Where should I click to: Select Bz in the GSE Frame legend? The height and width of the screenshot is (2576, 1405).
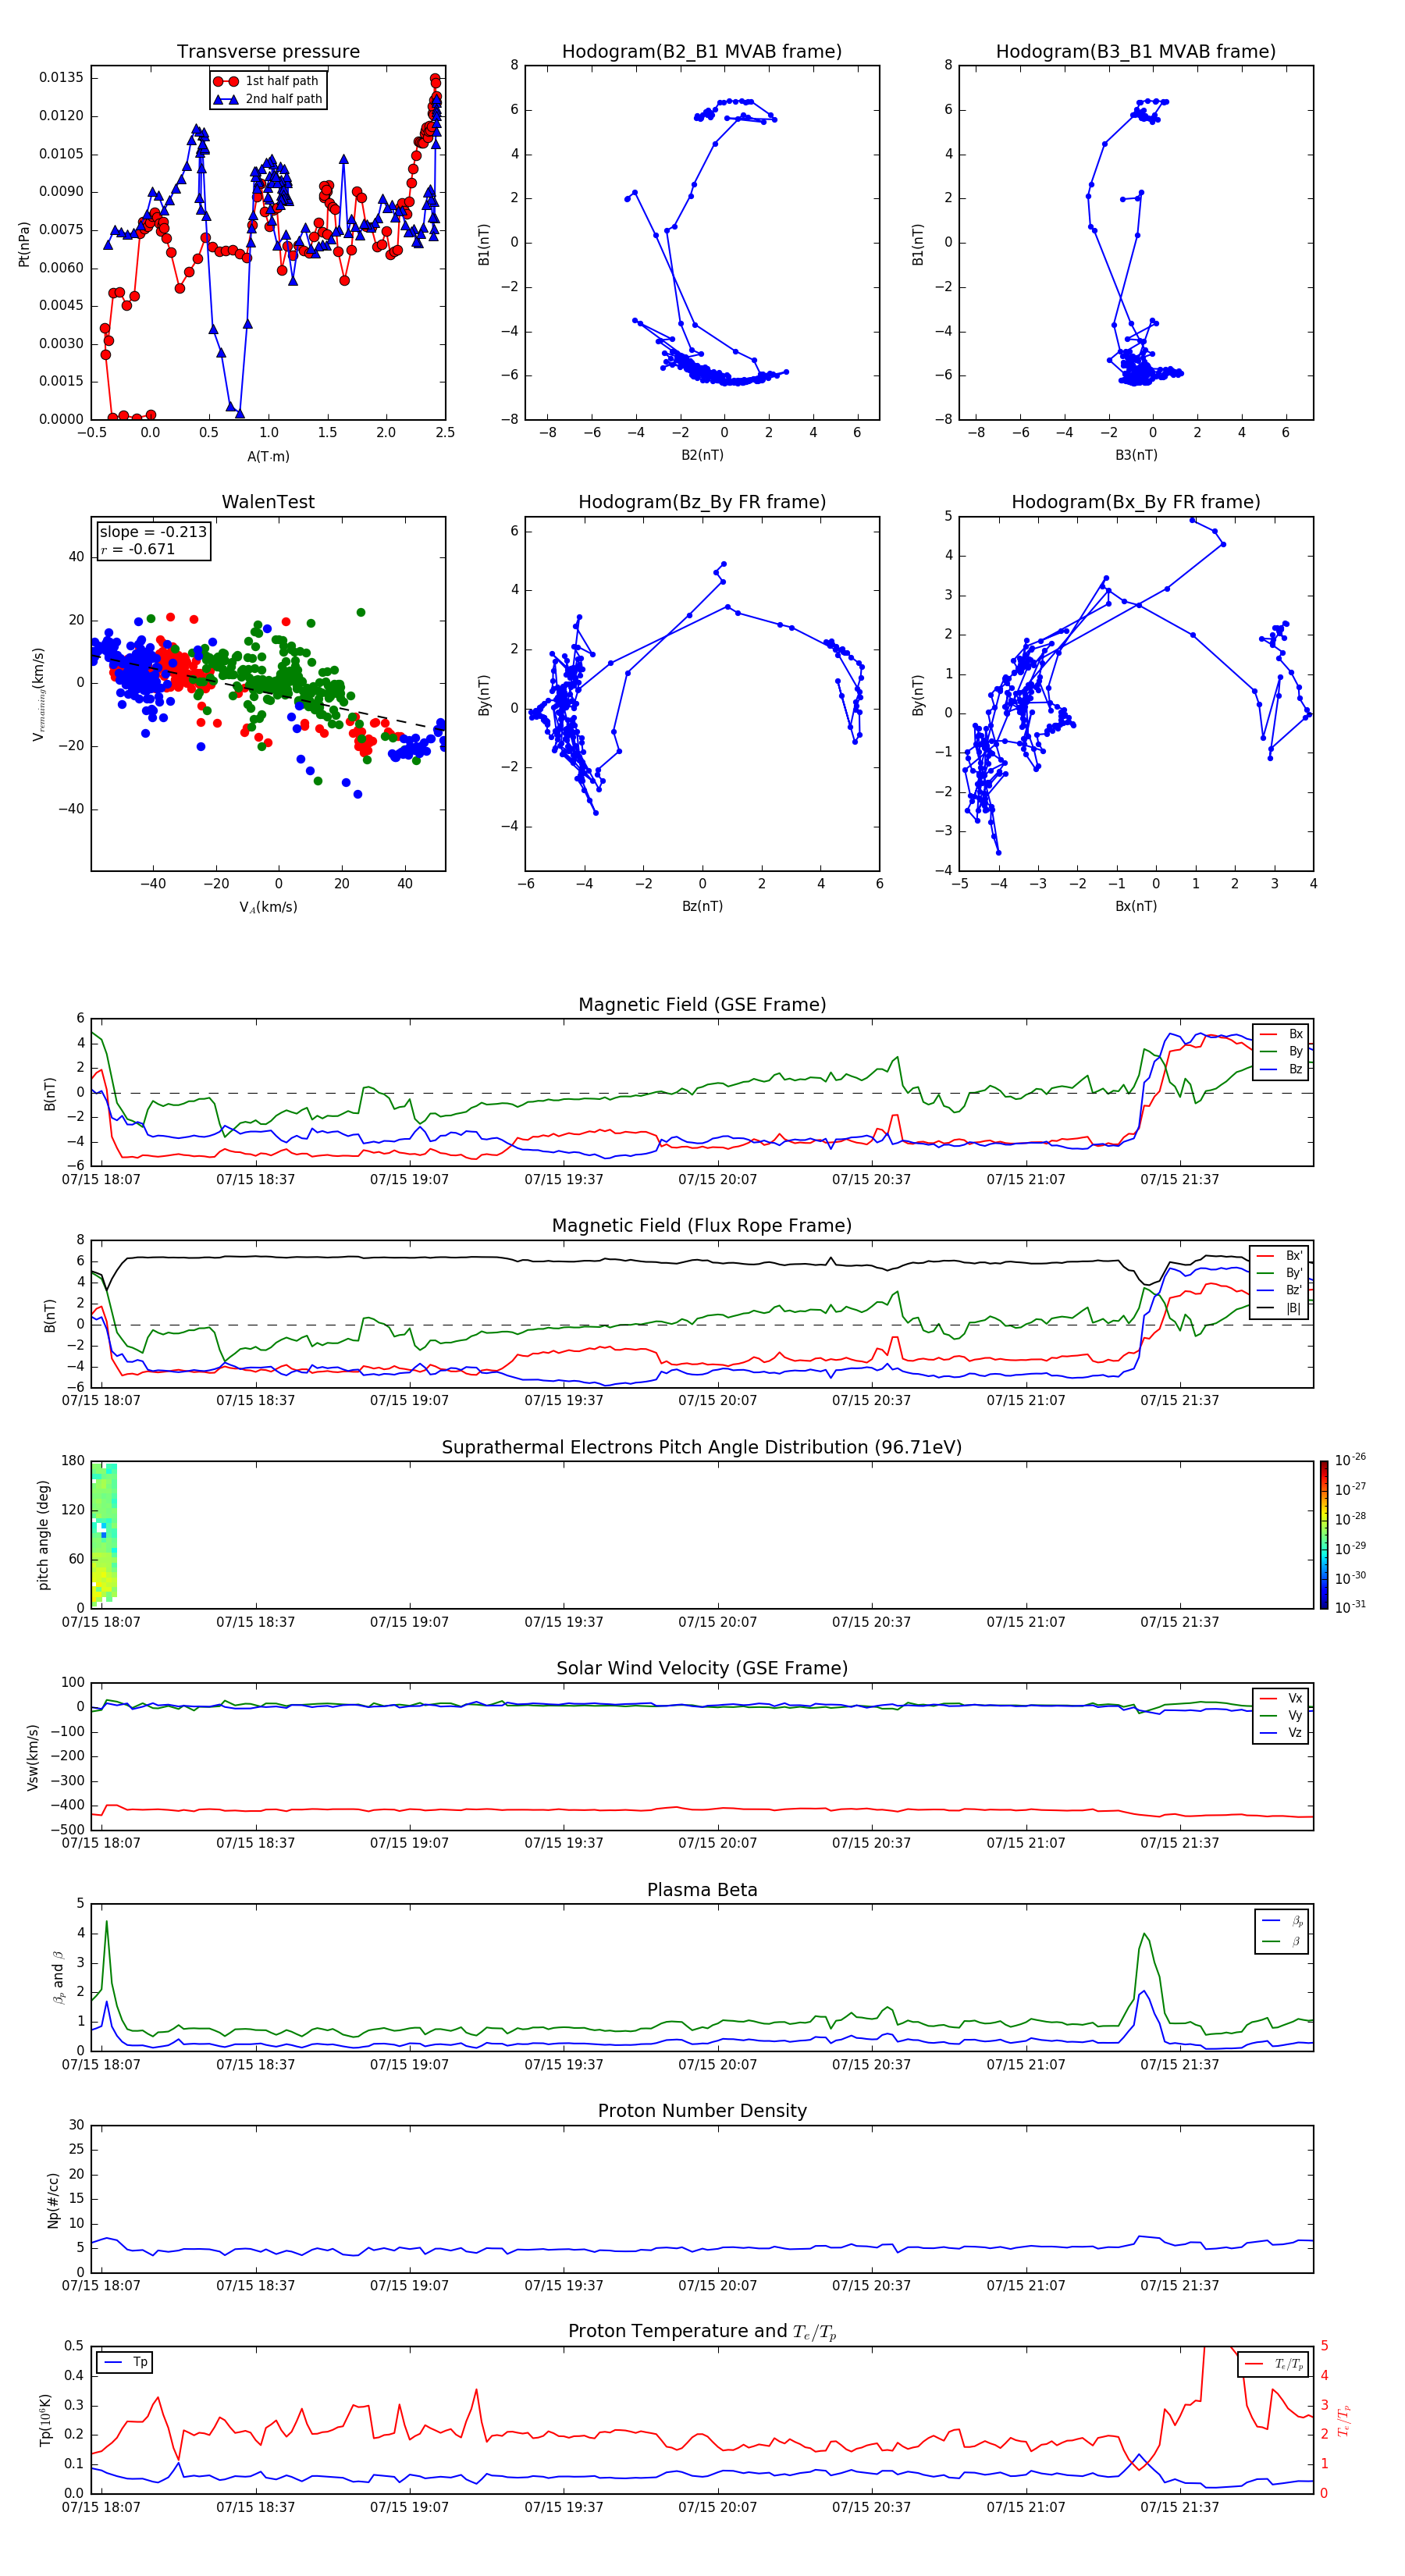(x=1281, y=1069)
